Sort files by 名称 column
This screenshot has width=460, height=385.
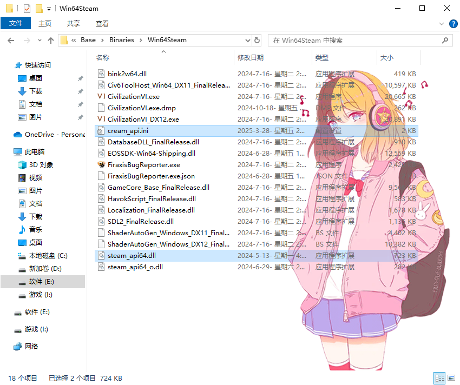(103, 58)
